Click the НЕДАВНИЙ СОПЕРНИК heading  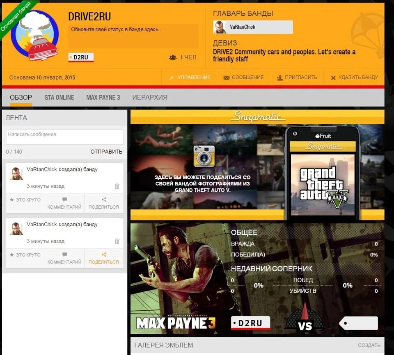click(x=271, y=269)
